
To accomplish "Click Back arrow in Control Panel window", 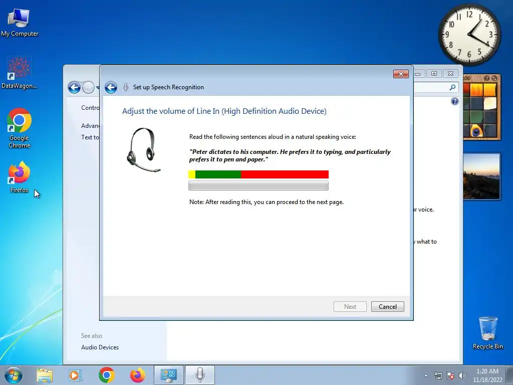I will tap(74, 87).
